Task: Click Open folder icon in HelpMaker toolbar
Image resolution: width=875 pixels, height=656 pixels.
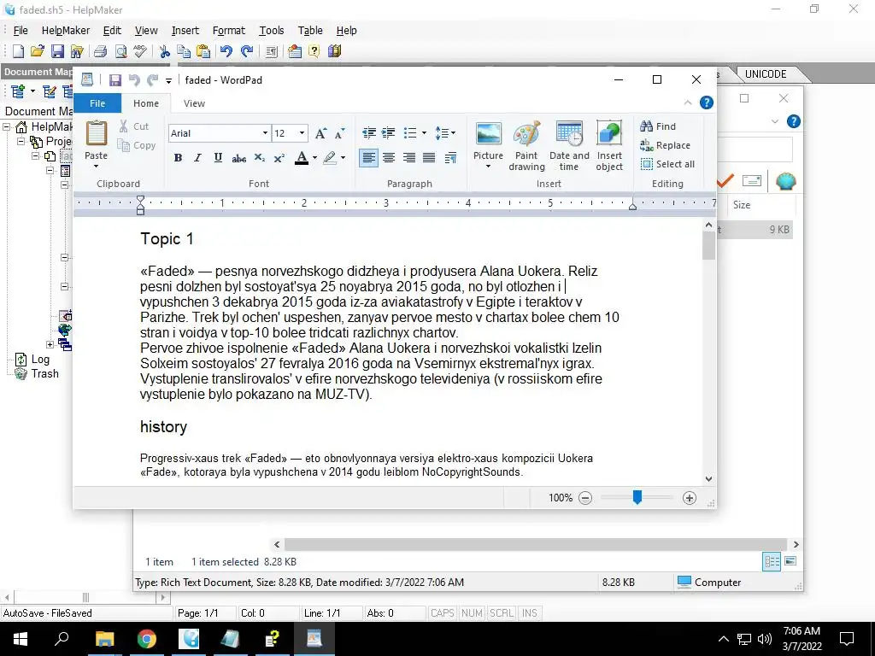Action: click(38, 51)
